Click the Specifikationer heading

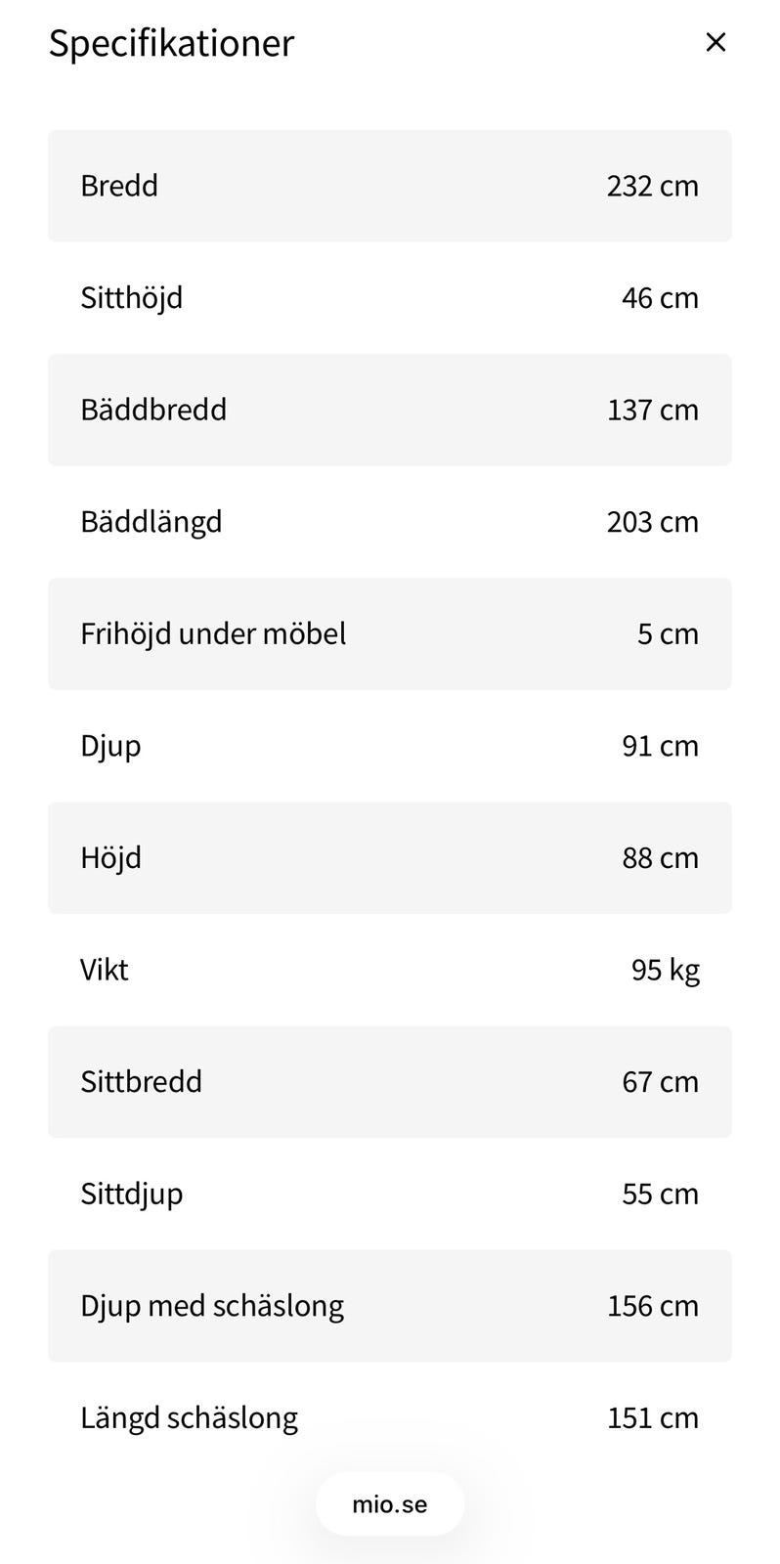tap(171, 43)
